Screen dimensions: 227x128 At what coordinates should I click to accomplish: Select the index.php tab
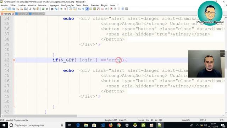tap(7, 14)
